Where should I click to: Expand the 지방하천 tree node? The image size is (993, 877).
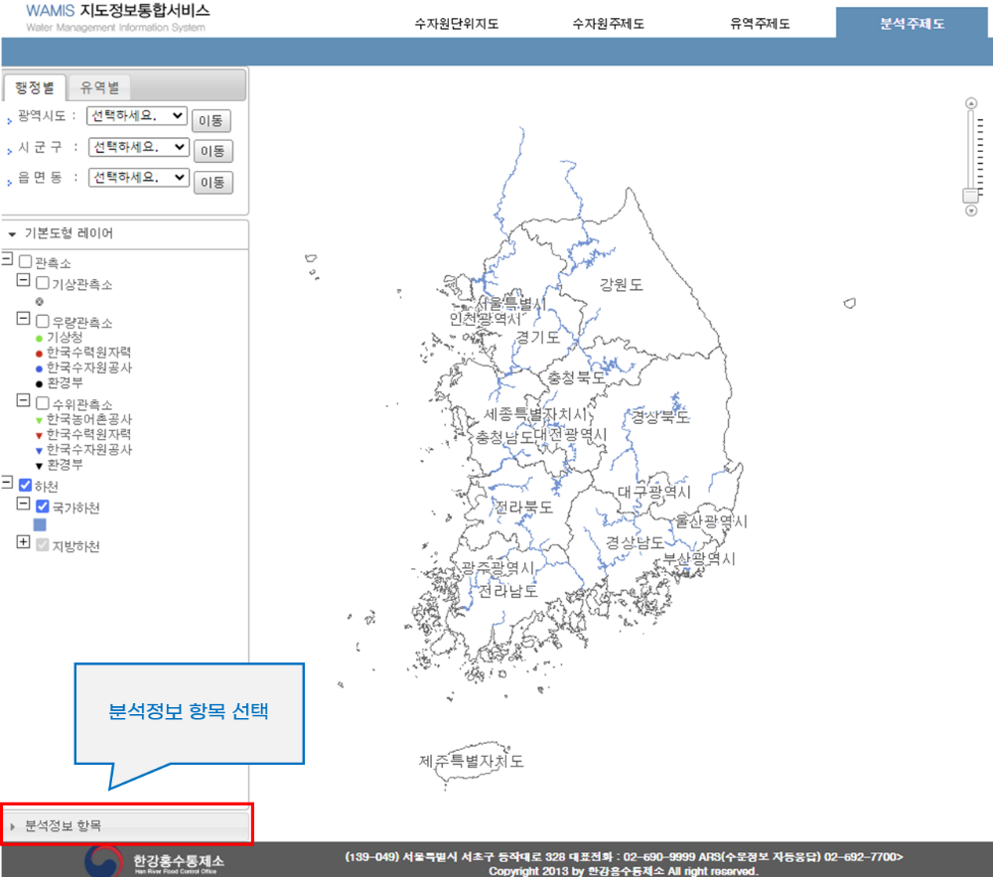23,544
